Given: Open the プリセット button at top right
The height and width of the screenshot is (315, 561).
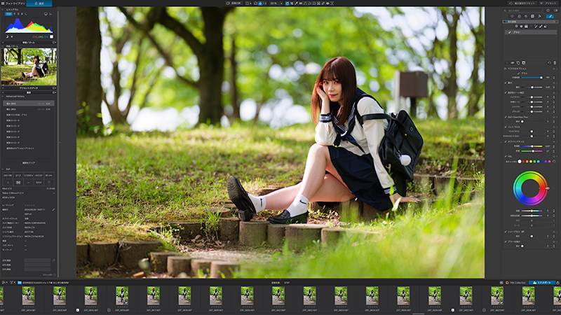Looking at the screenshot, I should point(548,3).
